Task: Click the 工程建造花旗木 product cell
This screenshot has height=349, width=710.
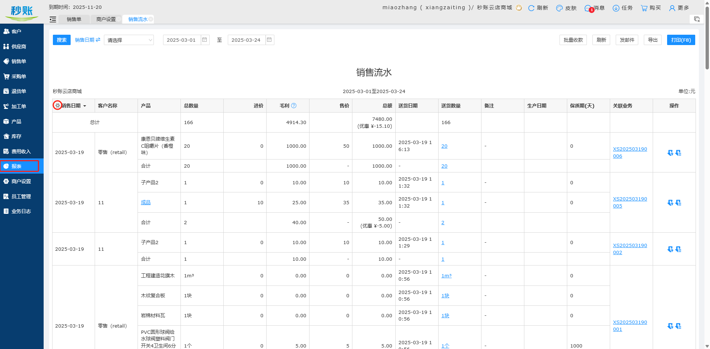Action: coord(159,276)
